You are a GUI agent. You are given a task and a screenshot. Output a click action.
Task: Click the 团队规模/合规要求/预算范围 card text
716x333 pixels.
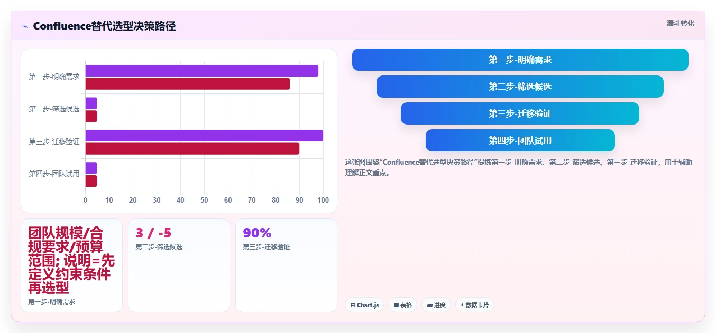tap(71, 260)
